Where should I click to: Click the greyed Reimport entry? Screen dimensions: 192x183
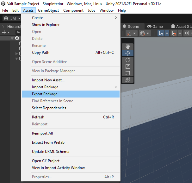(x=71, y=124)
